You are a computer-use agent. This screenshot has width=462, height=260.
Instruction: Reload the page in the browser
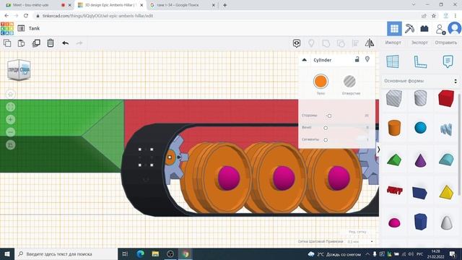coord(26,16)
